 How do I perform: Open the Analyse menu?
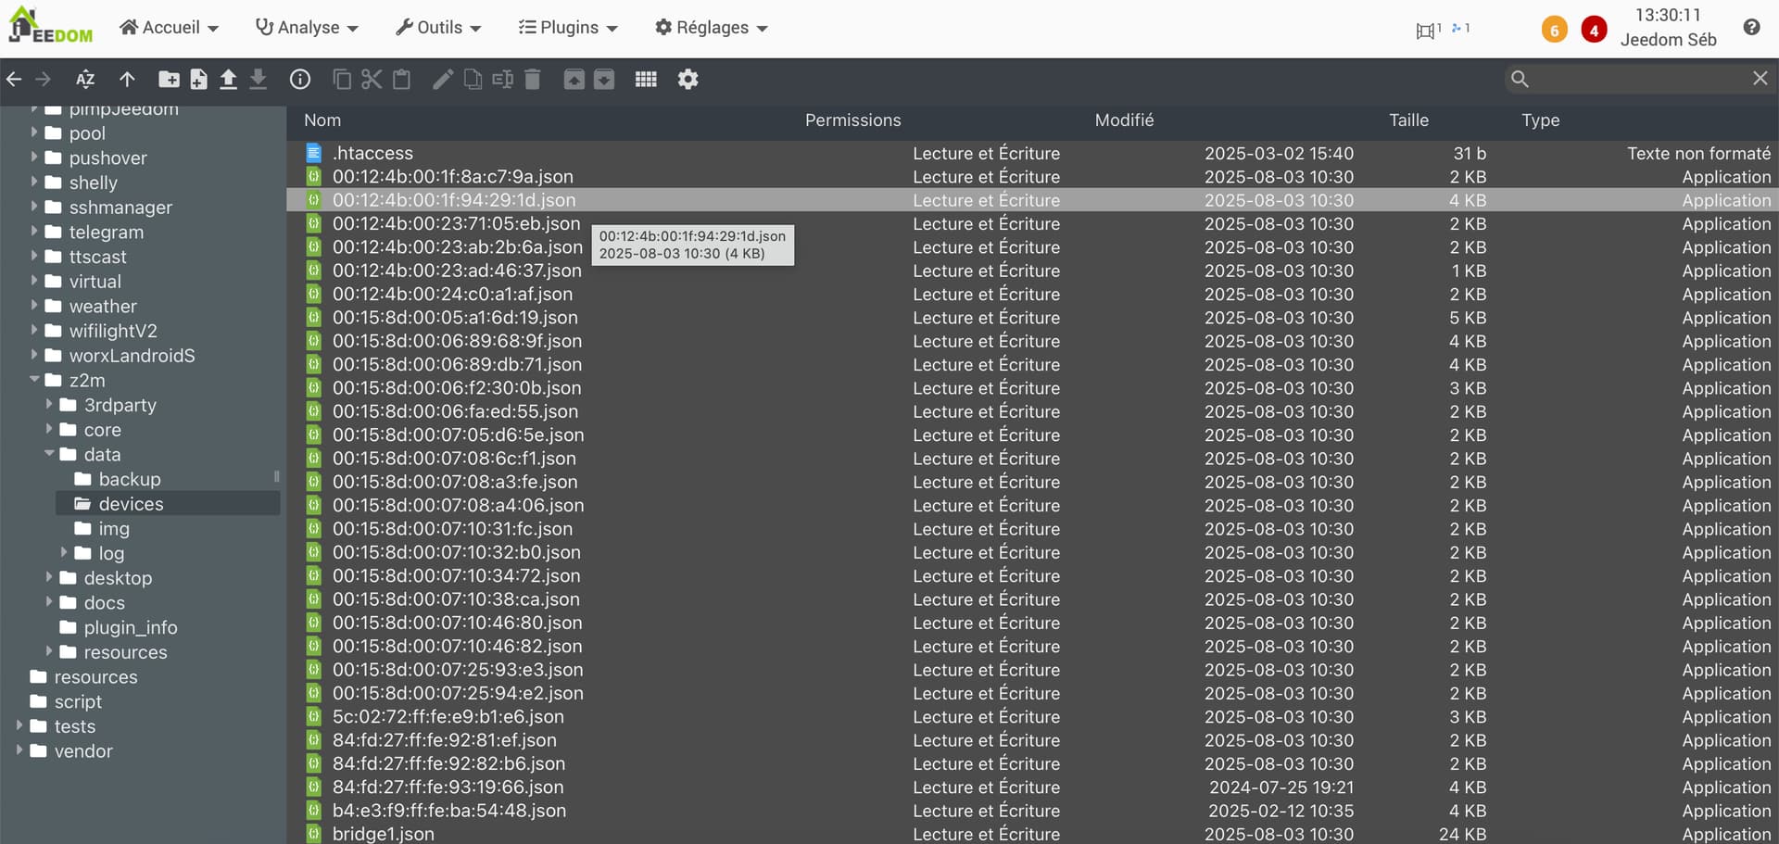click(307, 28)
